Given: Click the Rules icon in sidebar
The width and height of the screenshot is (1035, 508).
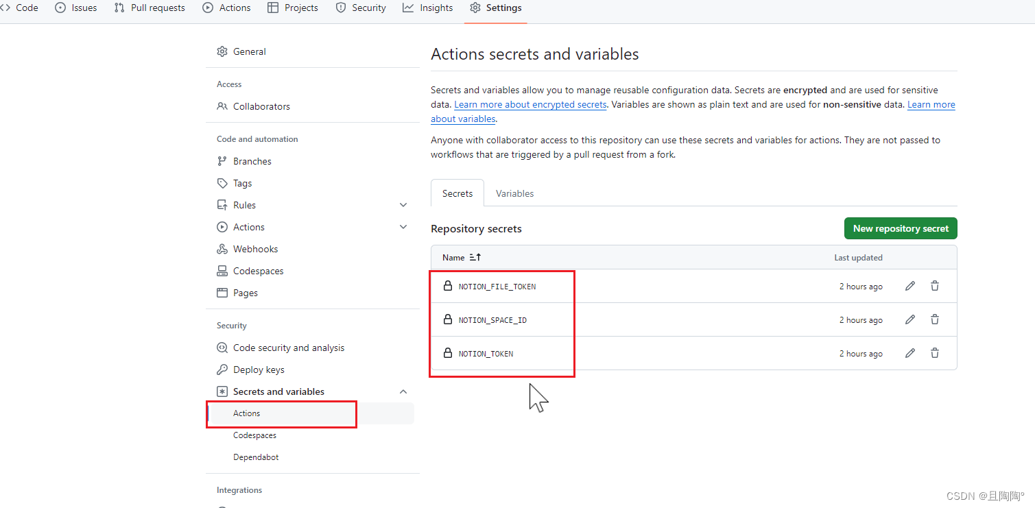Looking at the screenshot, I should (222, 205).
